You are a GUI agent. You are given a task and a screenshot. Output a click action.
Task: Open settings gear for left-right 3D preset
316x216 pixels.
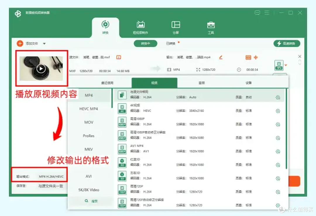point(278,178)
